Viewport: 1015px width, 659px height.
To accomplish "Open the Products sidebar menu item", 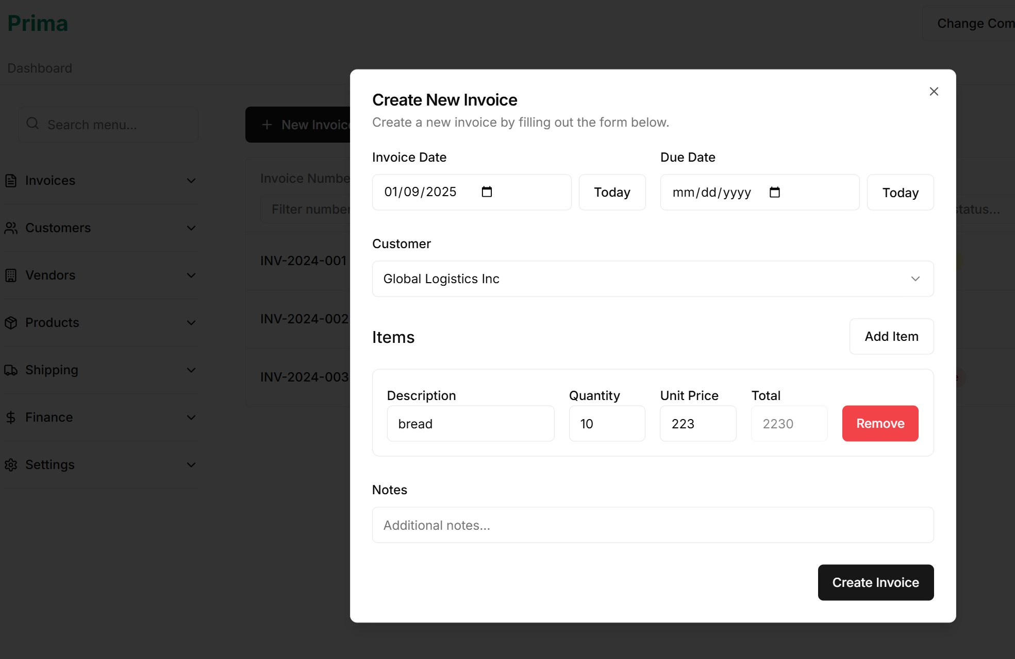I will coord(101,323).
